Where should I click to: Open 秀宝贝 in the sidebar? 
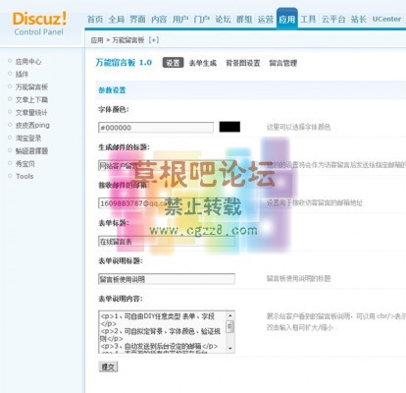pyautogui.click(x=25, y=163)
